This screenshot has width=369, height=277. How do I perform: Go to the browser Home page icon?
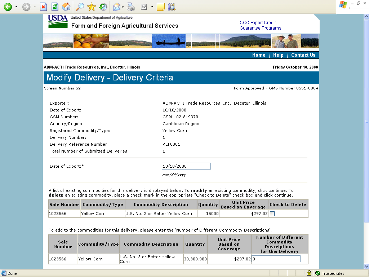[x=66, y=7]
